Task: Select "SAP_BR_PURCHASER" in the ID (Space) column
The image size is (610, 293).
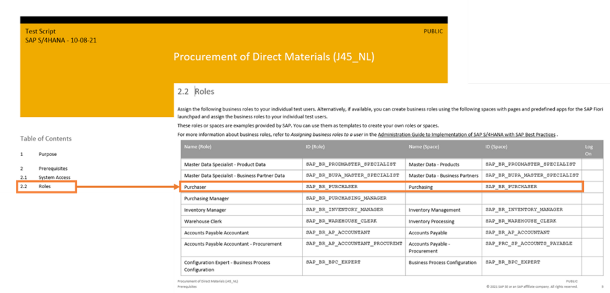Action: (511, 187)
